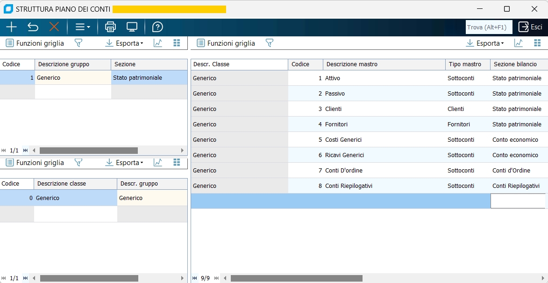548x283 pixels.
Task: Click the plus icon to add new record
Action: point(11,27)
